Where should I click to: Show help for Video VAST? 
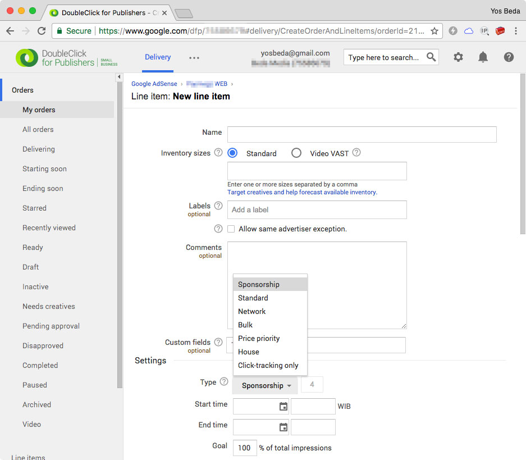[x=356, y=152]
